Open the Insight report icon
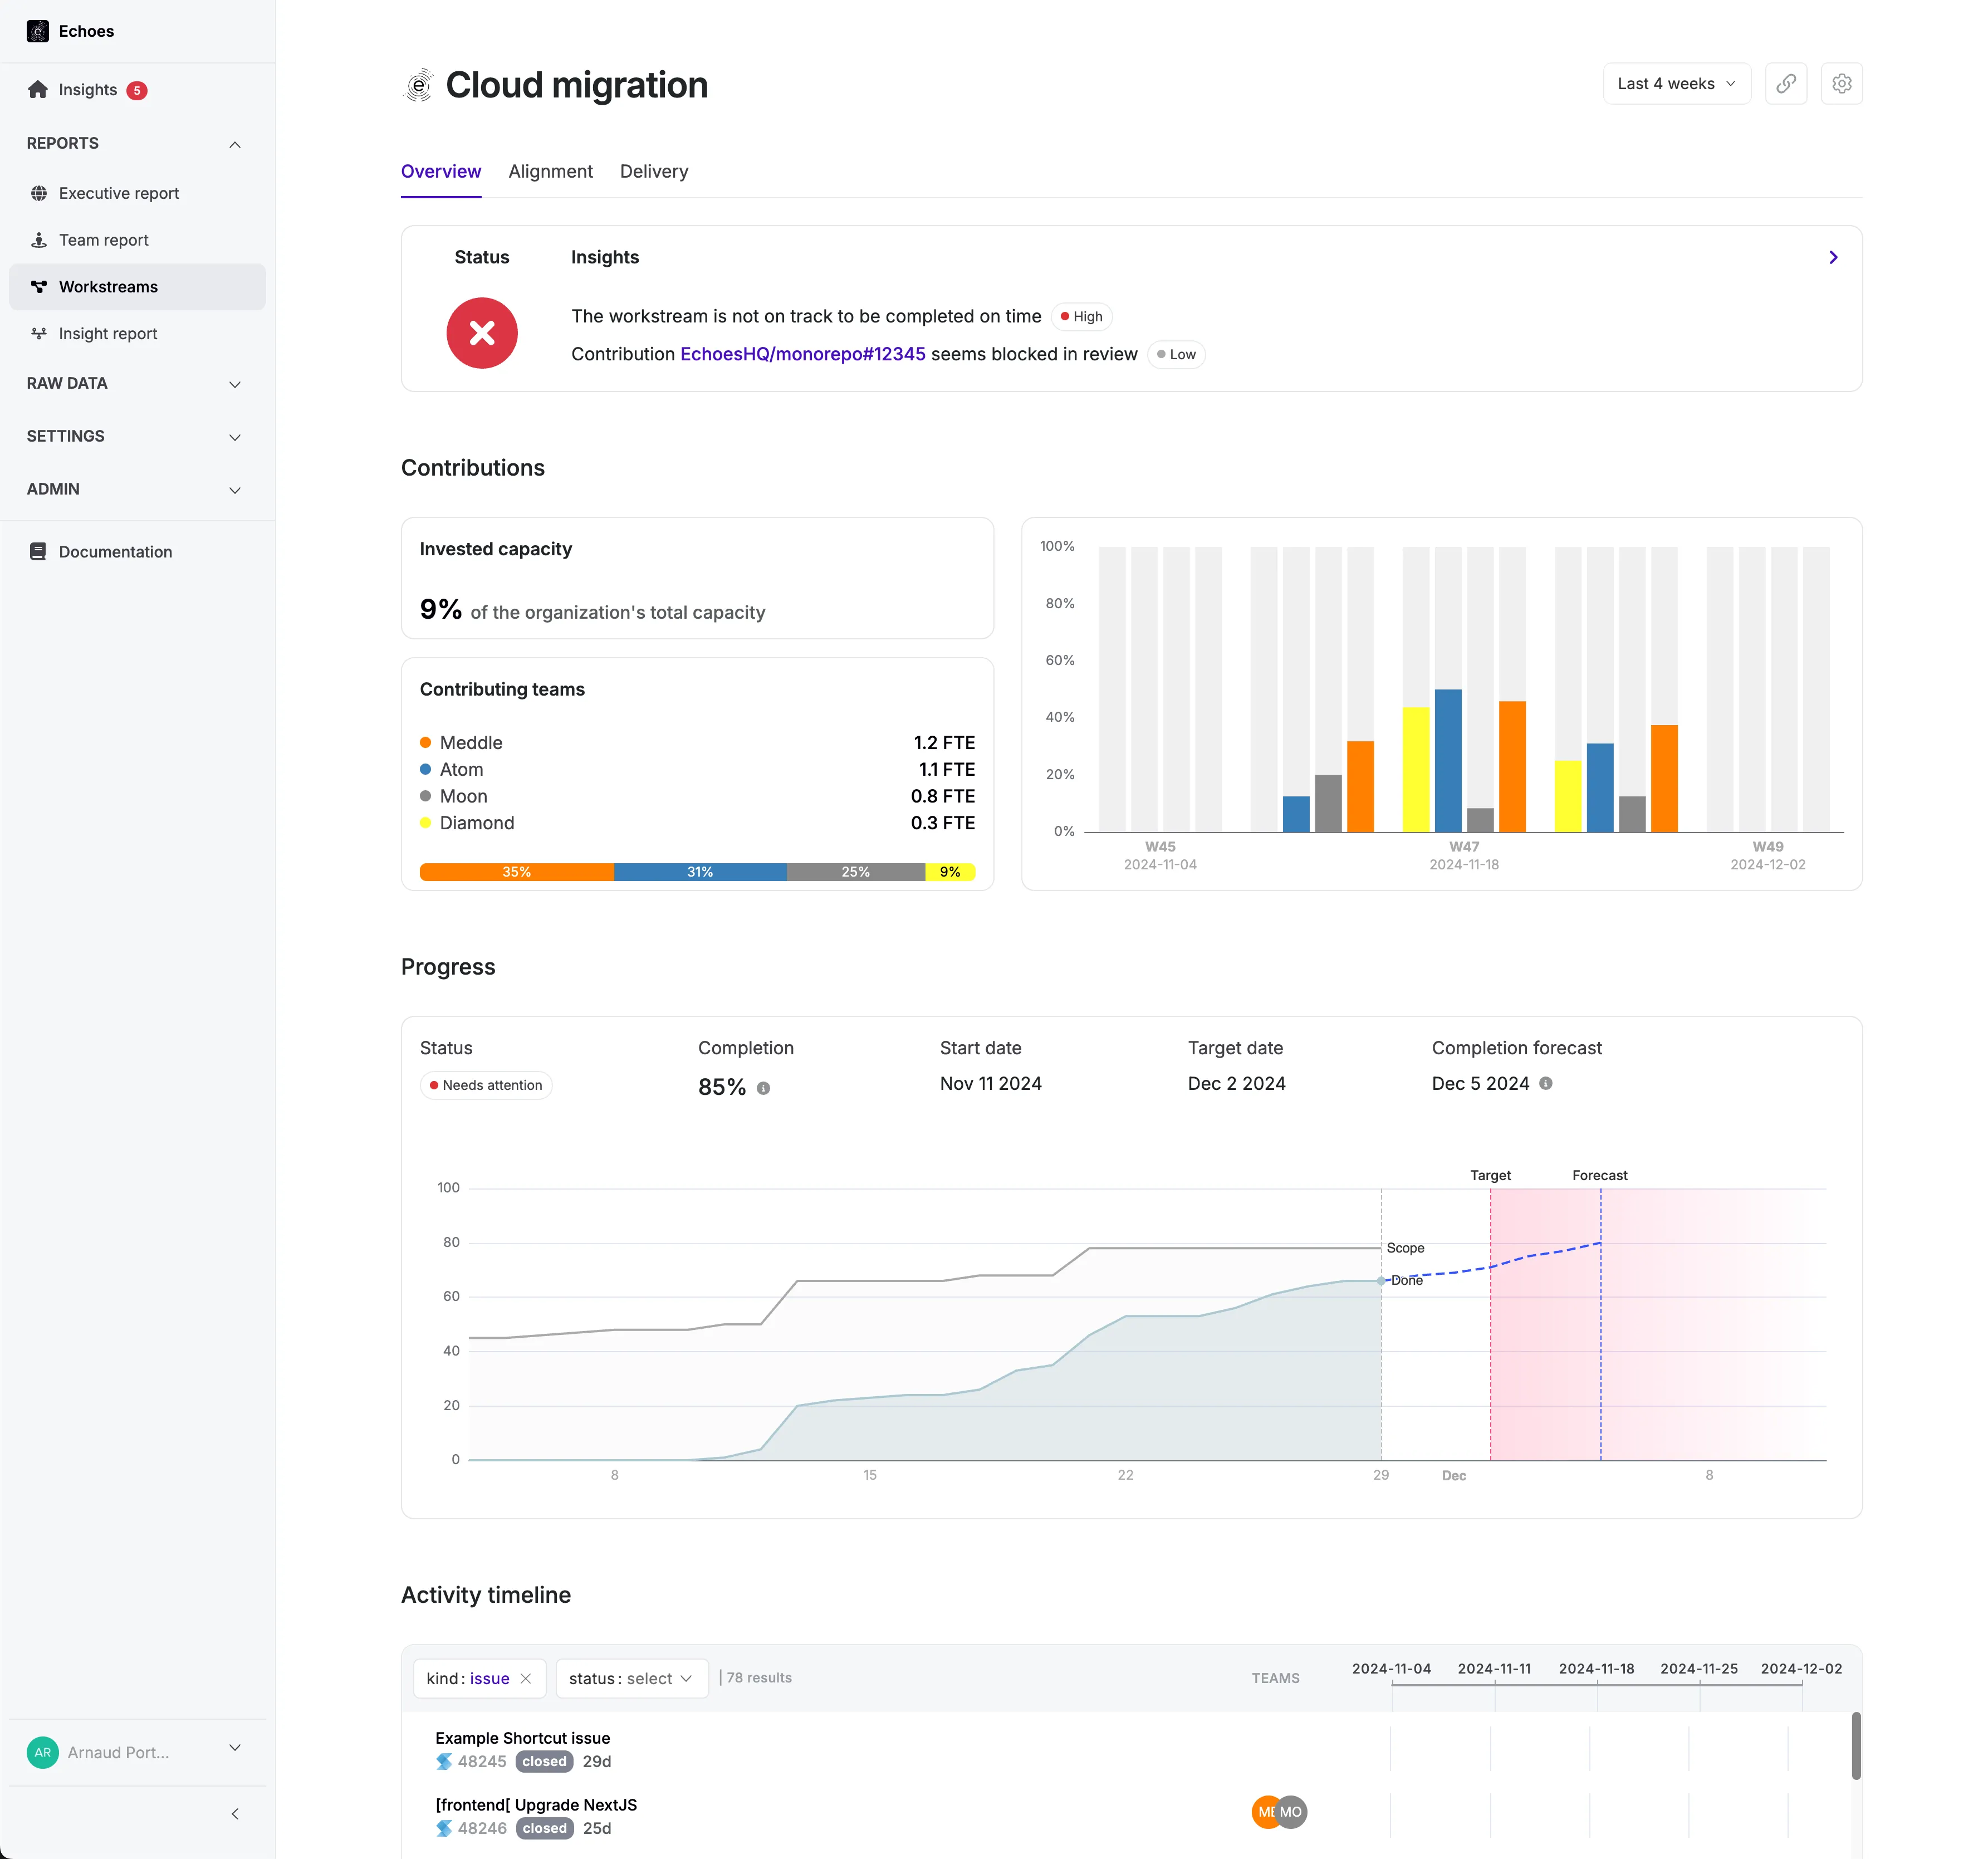This screenshot has width=1988, height=1859. point(39,333)
